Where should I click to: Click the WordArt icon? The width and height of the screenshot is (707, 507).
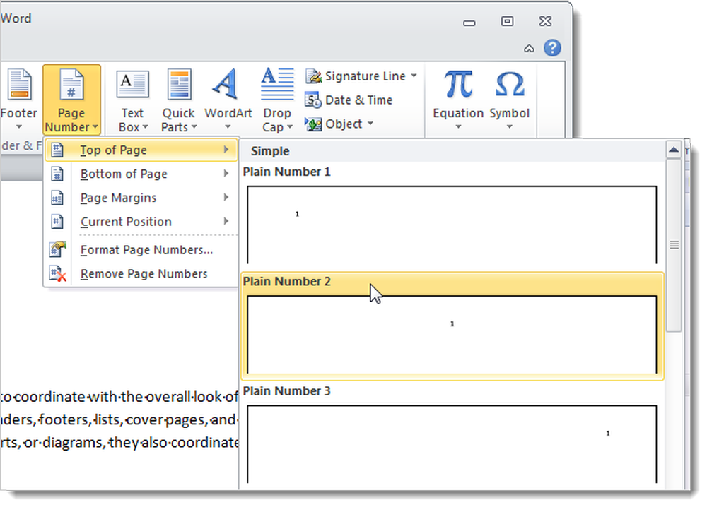point(227,85)
